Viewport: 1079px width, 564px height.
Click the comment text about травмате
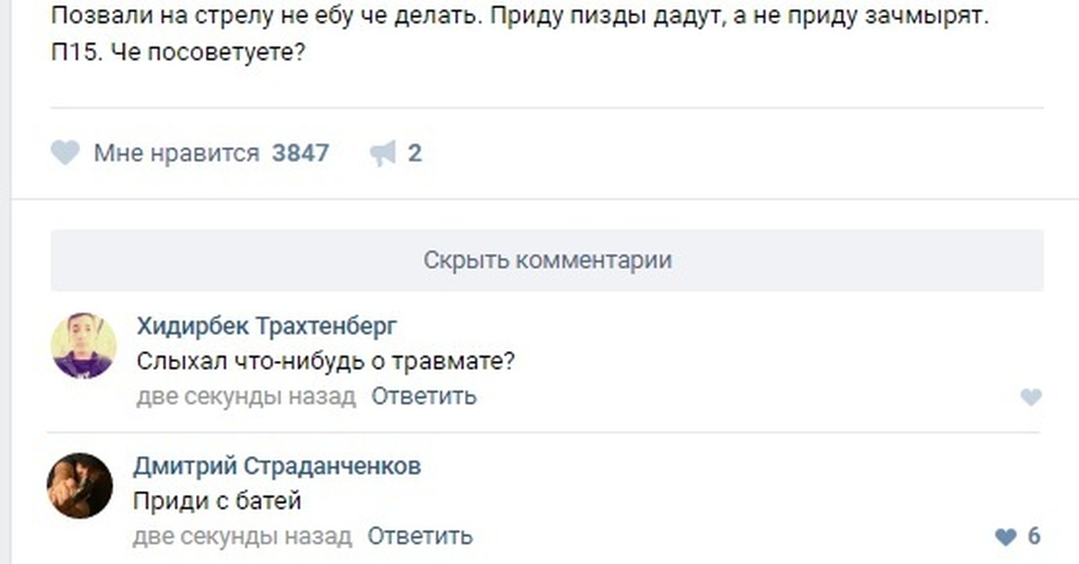pyautogui.click(x=325, y=361)
